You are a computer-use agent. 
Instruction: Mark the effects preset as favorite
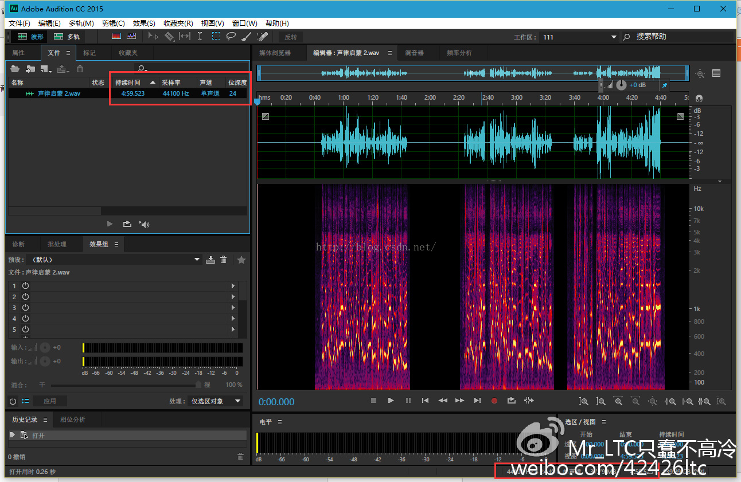[x=241, y=260]
